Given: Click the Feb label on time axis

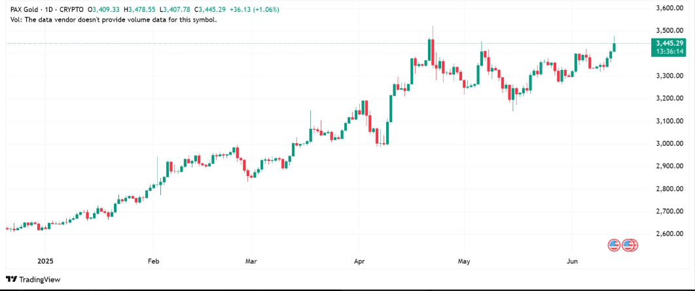Looking at the screenshot, I should pos(153,261).
